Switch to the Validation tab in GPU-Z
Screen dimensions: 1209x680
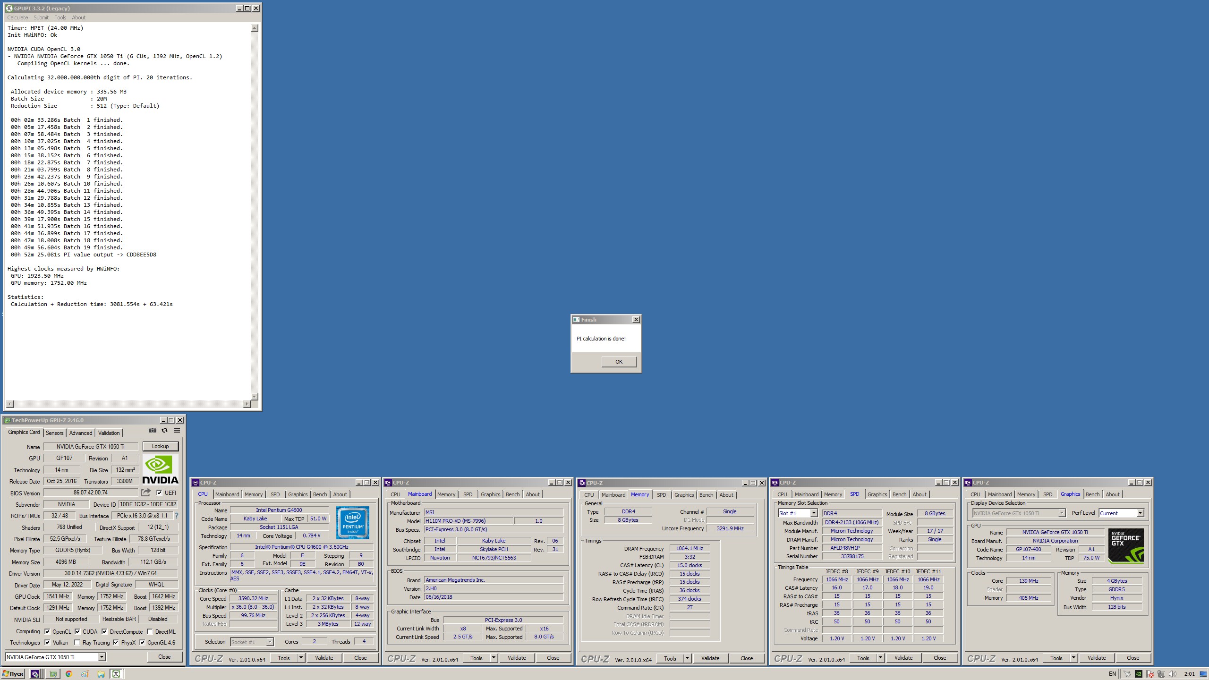coord(109,433)
